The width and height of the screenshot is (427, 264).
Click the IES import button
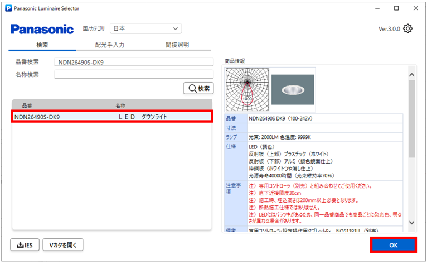click(26, 244)
